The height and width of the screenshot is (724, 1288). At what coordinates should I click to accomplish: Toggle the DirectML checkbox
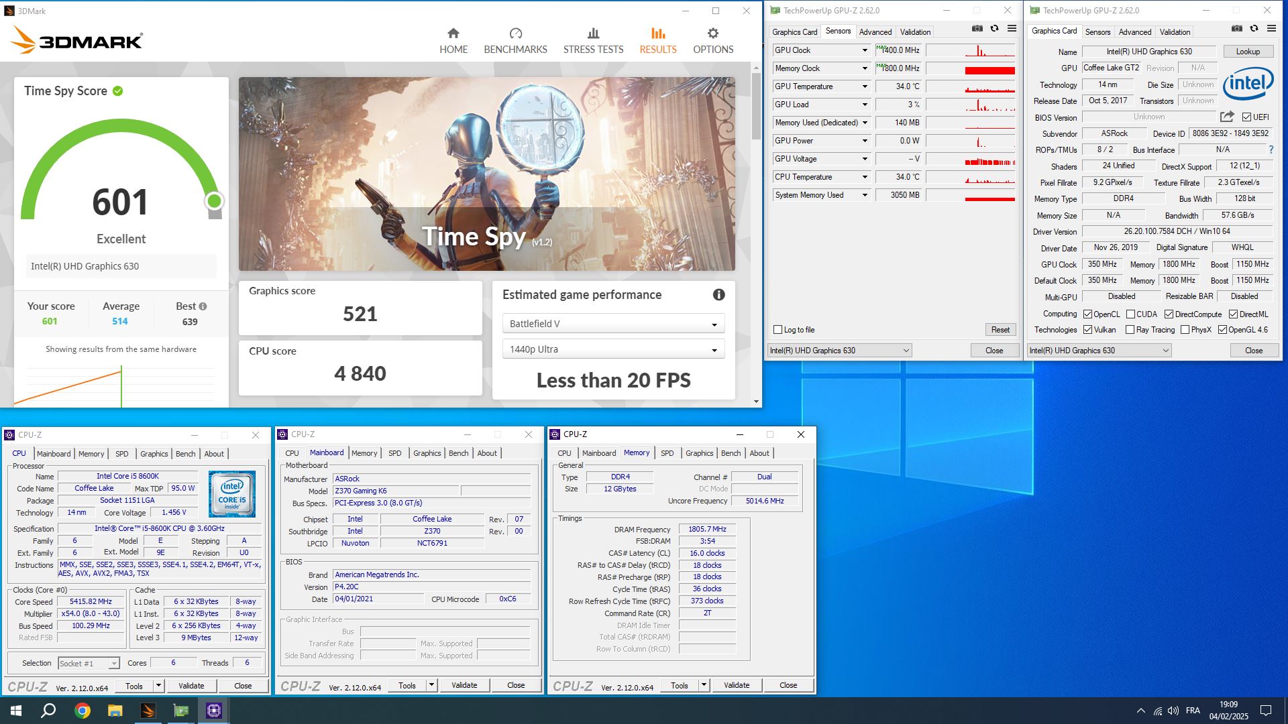1233,314
